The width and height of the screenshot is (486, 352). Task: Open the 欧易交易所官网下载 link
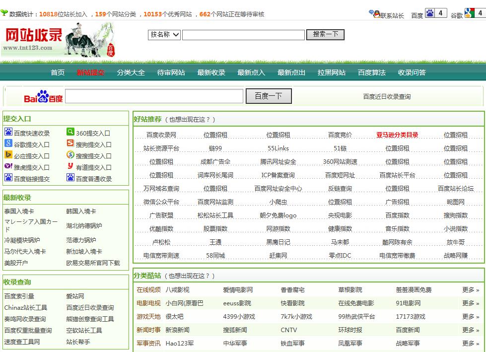click(x=93, y=263)
